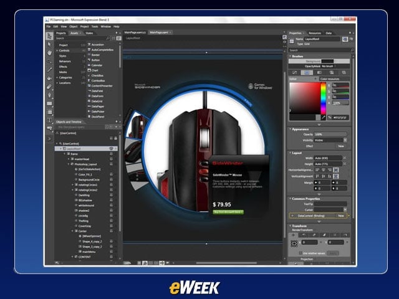Select the TextBlock text tool
Viewport: 399px width, 299px height.
tap(49, 120)
